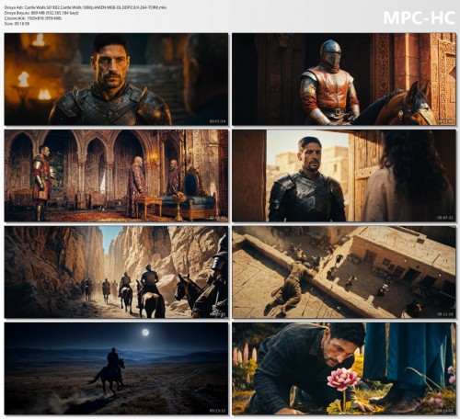Open the helmeted knight on horse thumbnail
This screenshot has width=460, height=419.
click(x=344, y=79)
